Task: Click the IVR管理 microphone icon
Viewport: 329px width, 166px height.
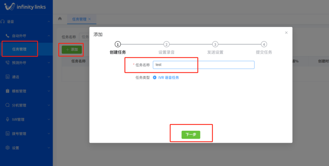Action: point(8,119)
